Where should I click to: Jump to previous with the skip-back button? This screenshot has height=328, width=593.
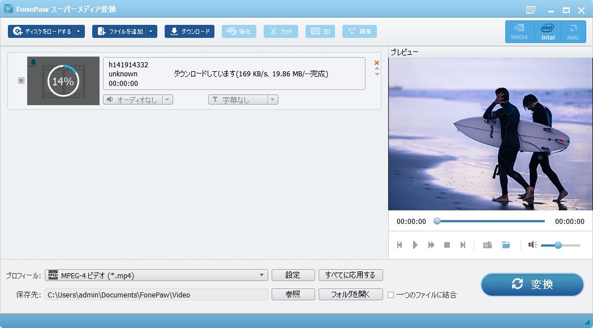tap(399, 245)
